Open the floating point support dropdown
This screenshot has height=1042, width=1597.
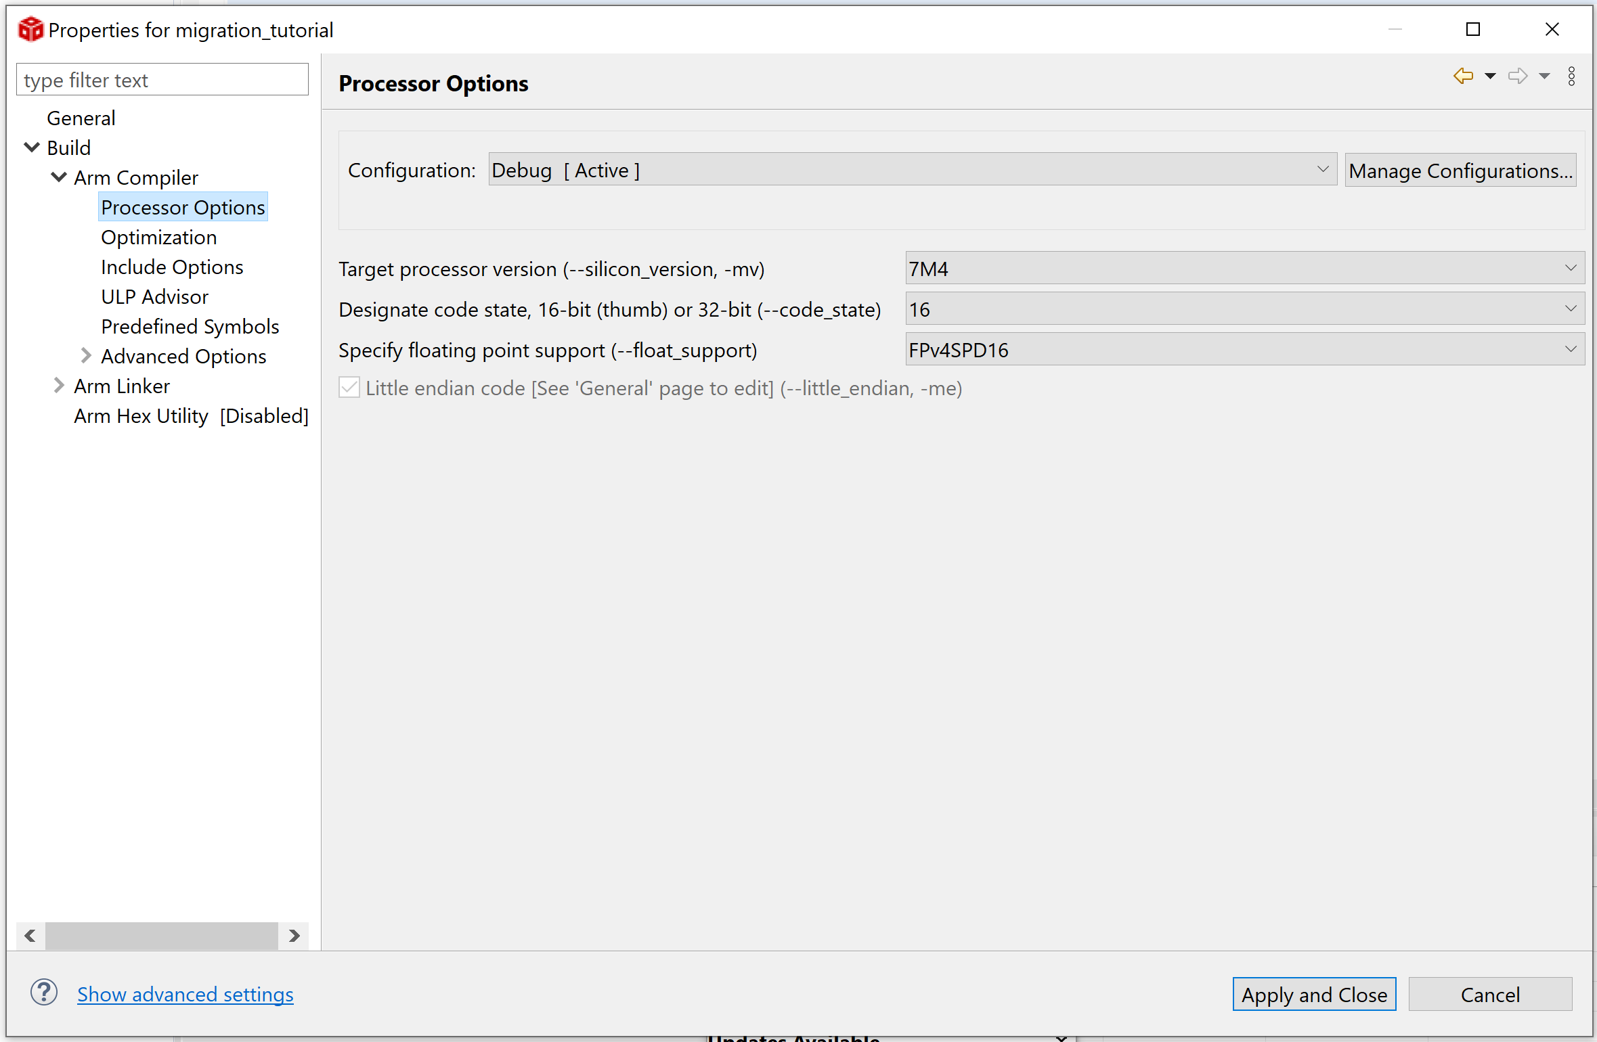1244,350
